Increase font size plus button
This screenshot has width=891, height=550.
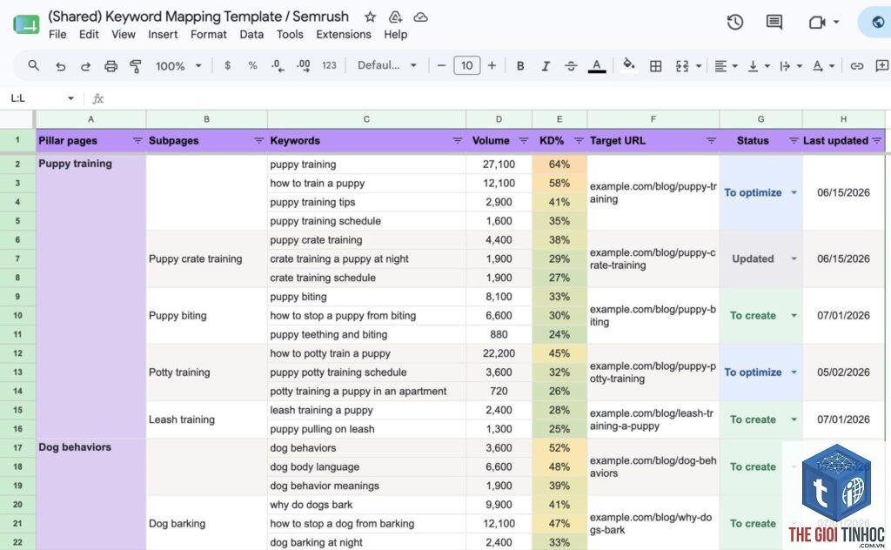[492, 65]
